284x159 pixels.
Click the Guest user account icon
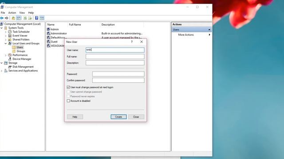(48, 42)
